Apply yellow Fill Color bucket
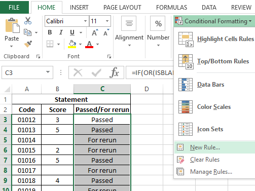Viewport: 255px width, 191px height. [x=72, y=44]
